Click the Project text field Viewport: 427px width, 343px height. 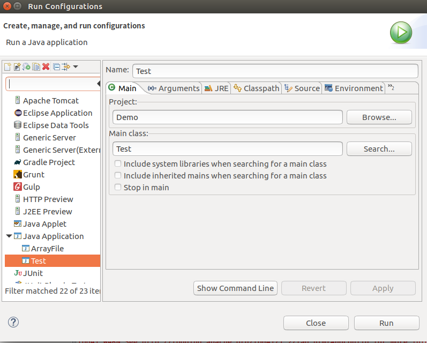(228, 117)
